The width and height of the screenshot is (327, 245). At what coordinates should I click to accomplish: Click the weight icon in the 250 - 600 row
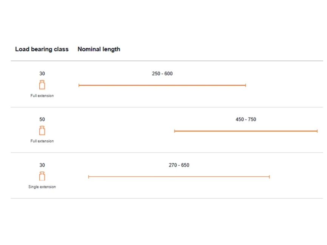pos(42,85)
